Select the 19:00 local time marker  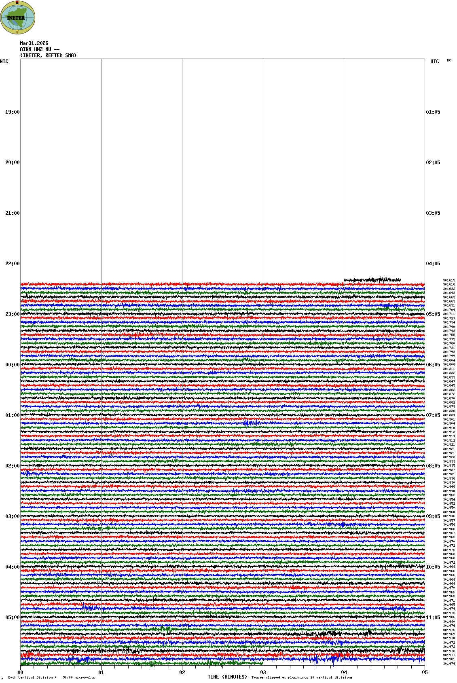(x=12, y=112)
